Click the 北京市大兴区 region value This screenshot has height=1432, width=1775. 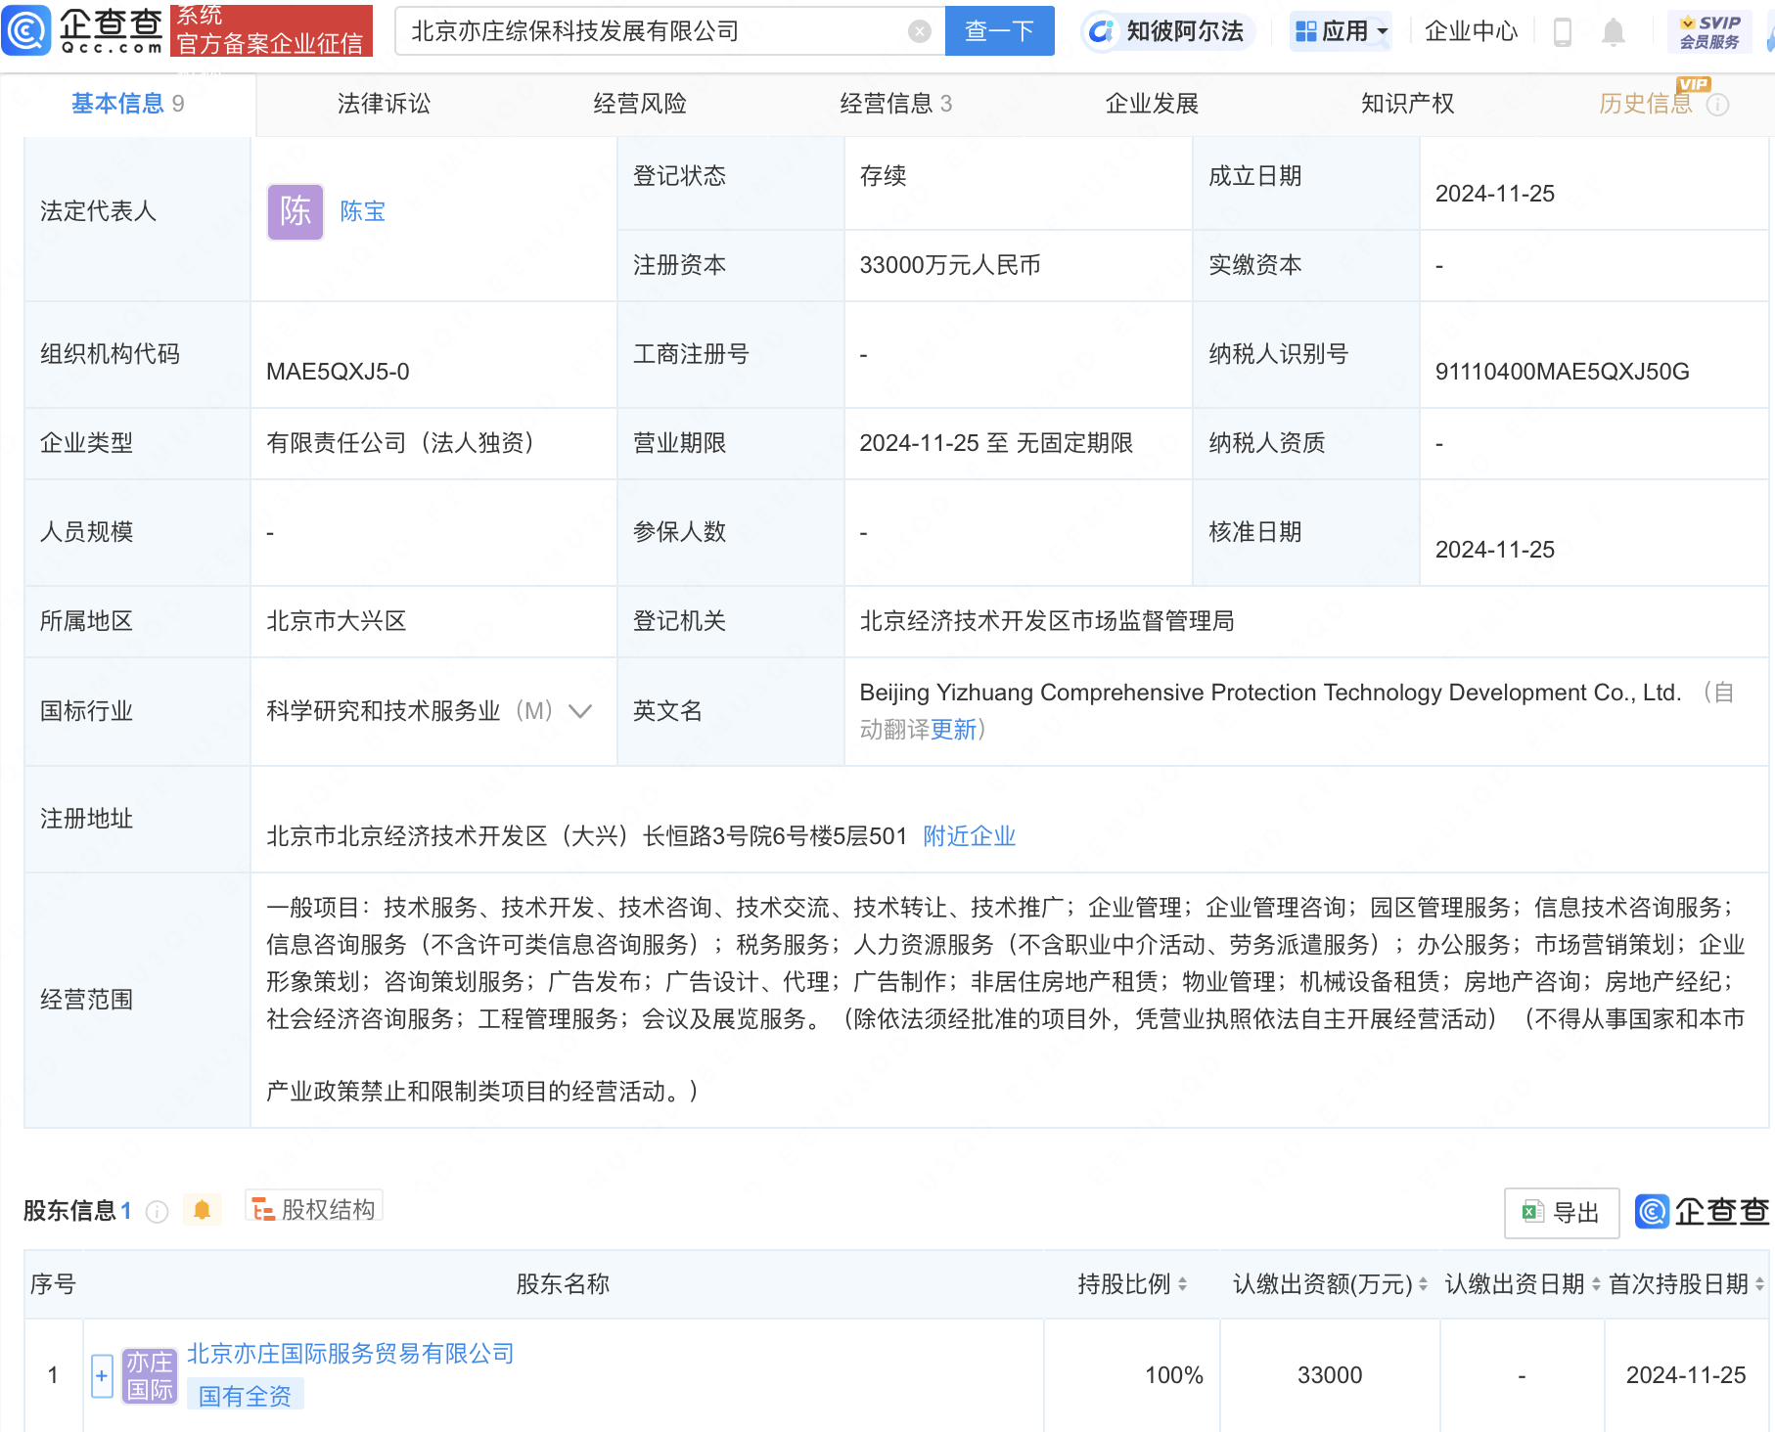coord(336,621)
